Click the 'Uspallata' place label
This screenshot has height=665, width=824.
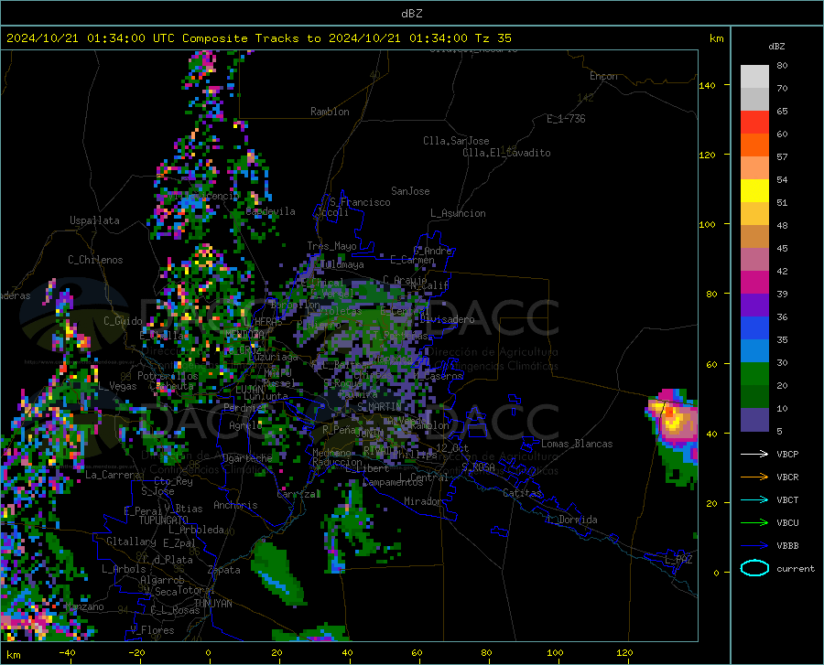(x=94, y=221)
